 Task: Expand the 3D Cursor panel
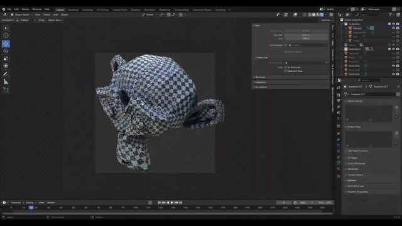pyautogui.click(x=259, y=77)
